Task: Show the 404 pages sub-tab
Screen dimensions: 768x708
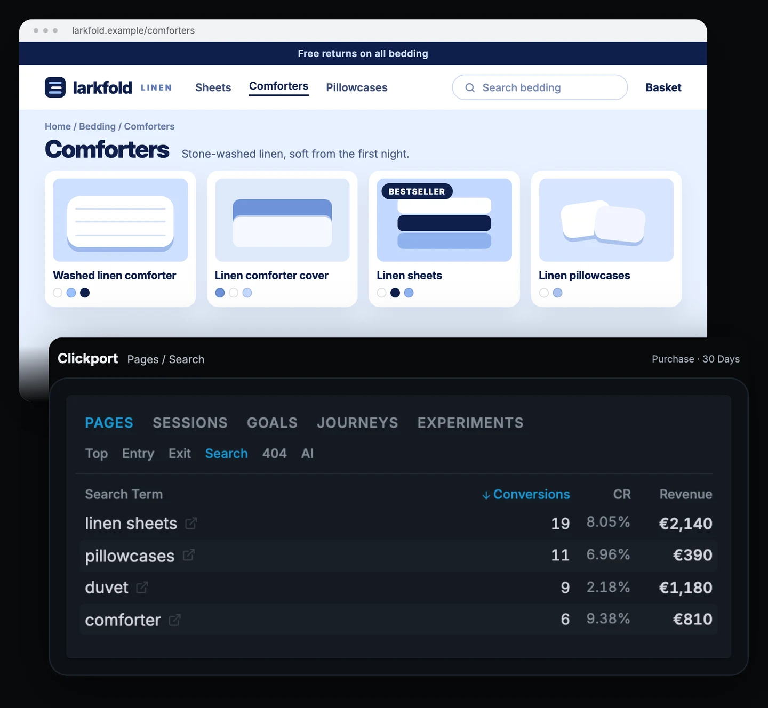Action: click(x=275, y=454)
